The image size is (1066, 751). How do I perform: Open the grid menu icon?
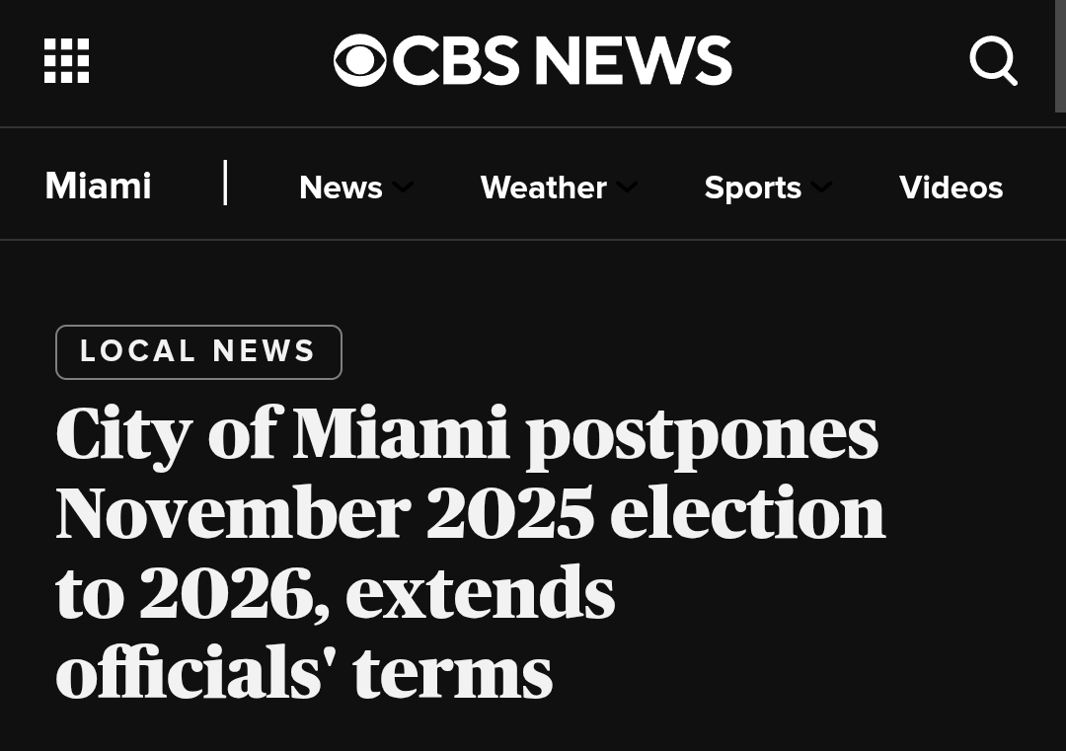click(67, 61)
